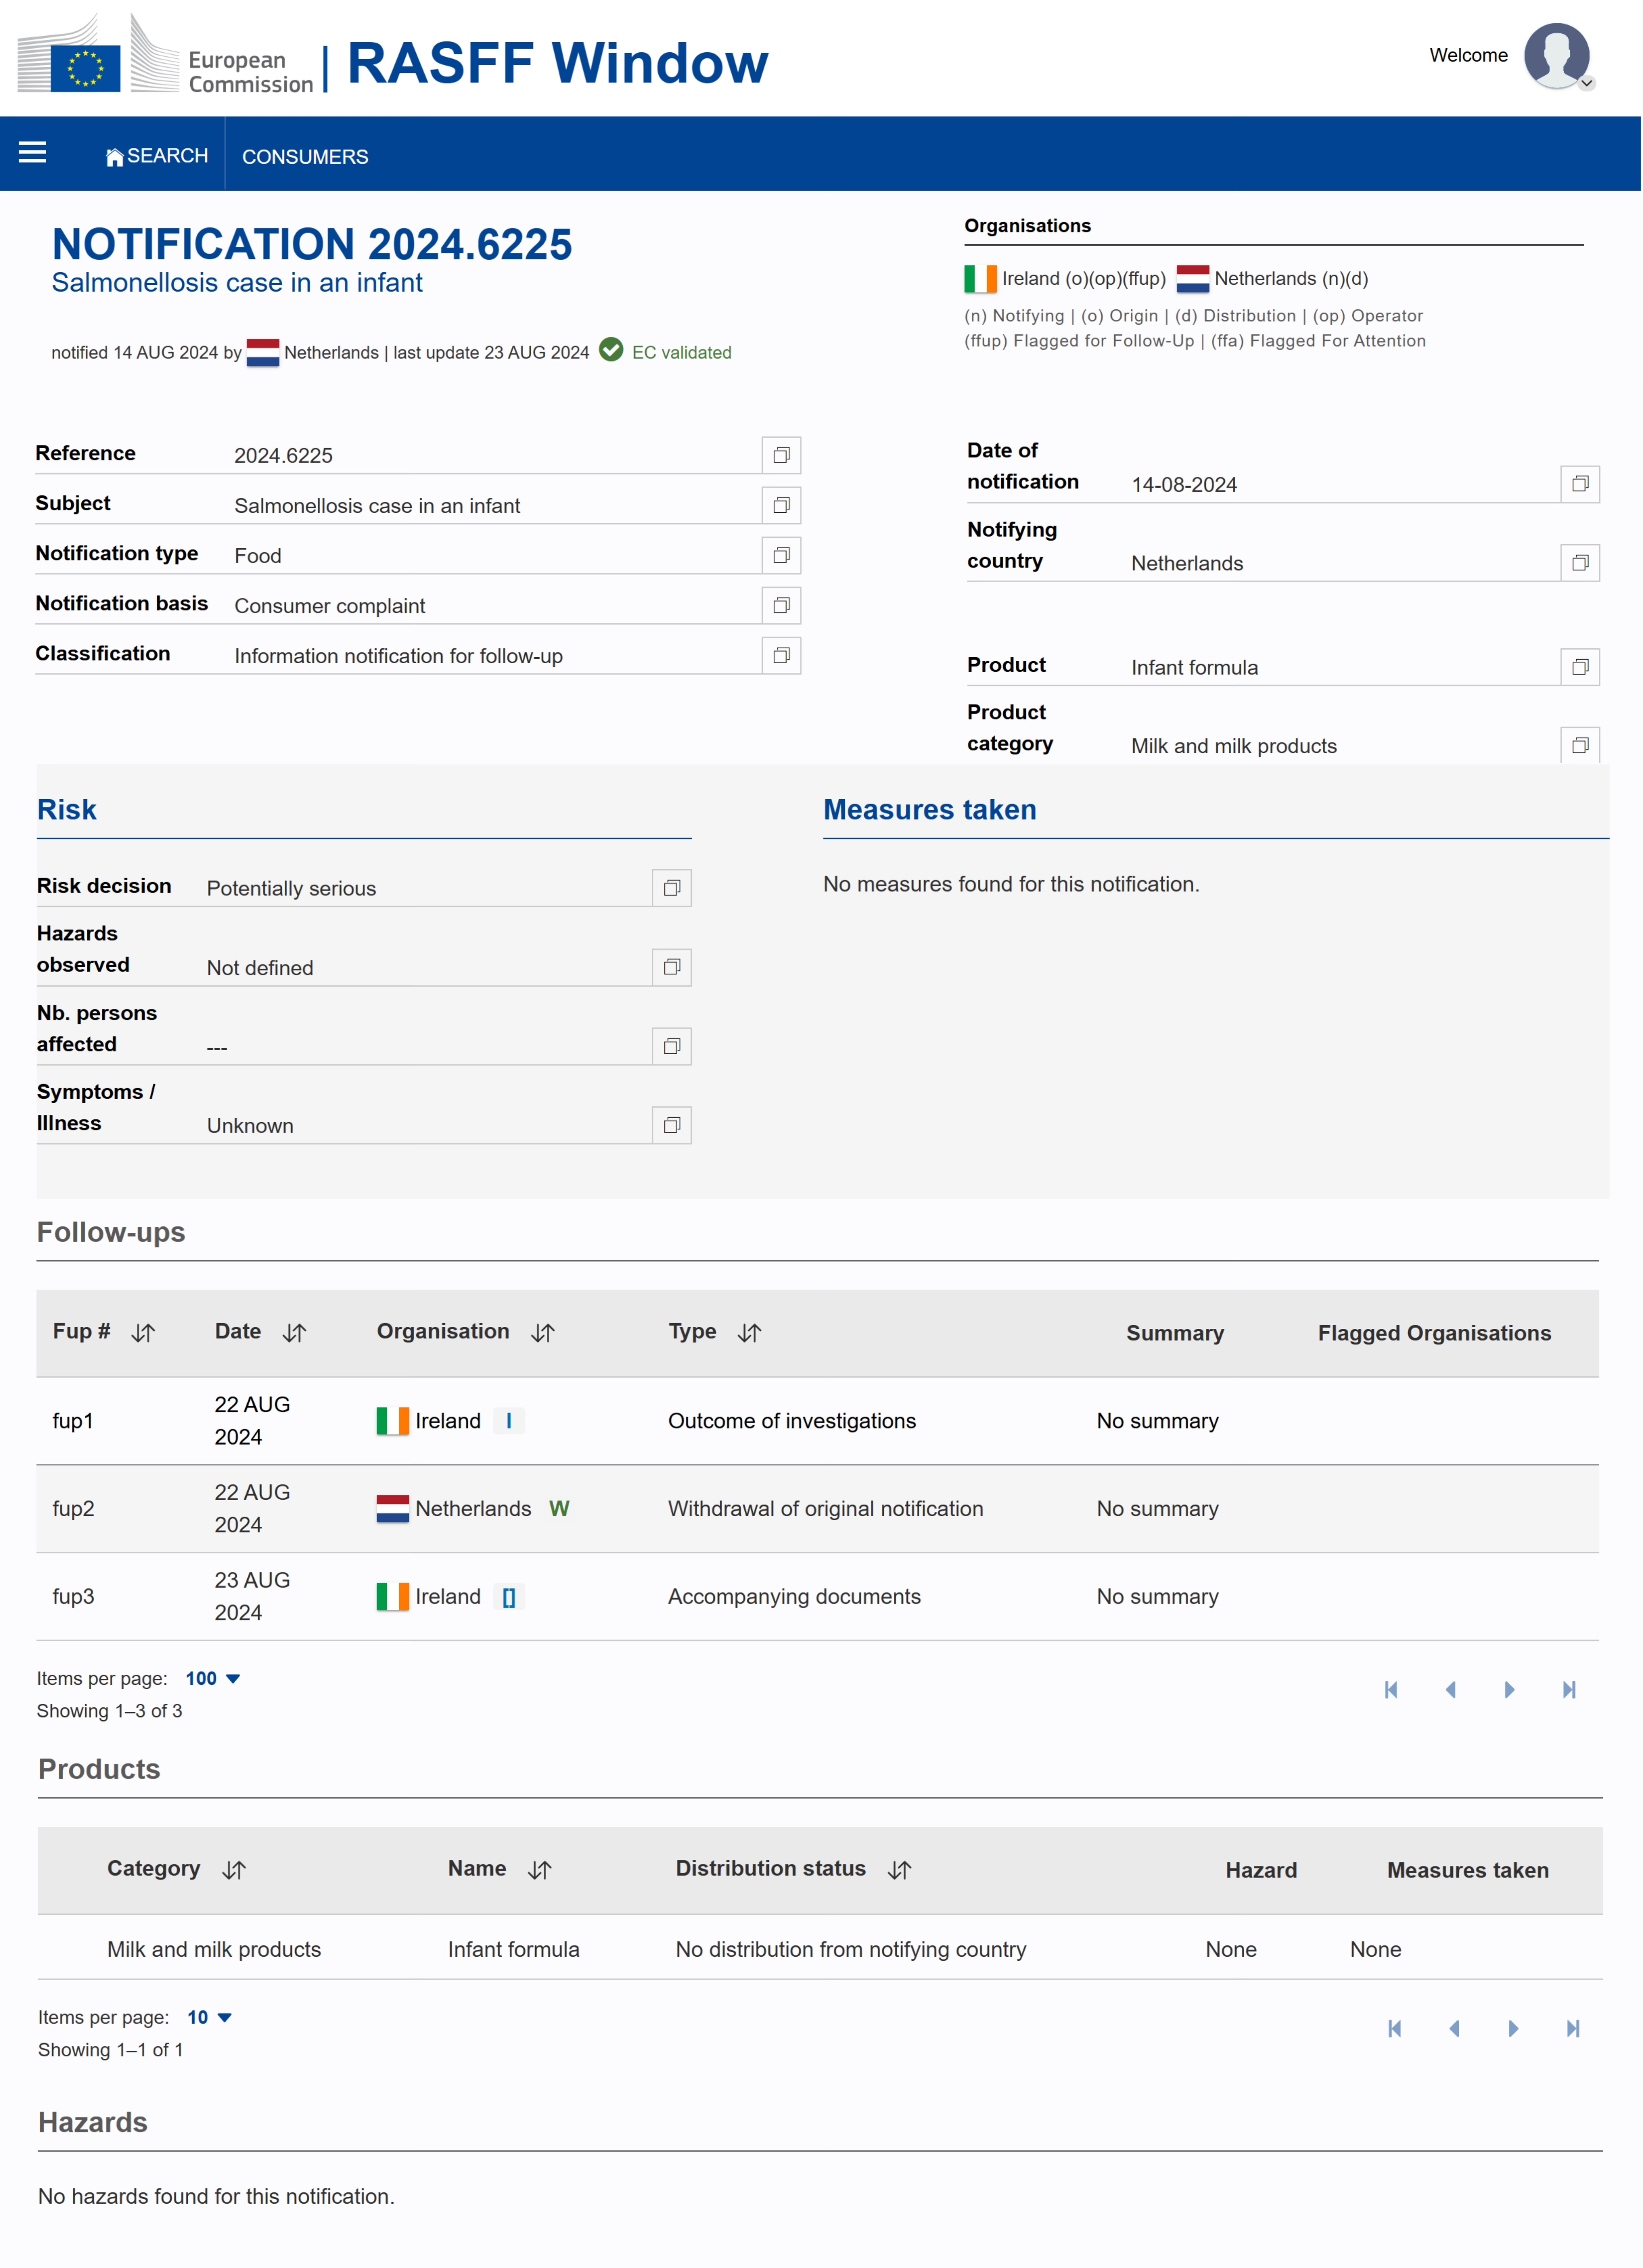Copy the Symptoms / Illness value
Image resolution: width=1643 pixels, height=2268 pixels.
672,1125
